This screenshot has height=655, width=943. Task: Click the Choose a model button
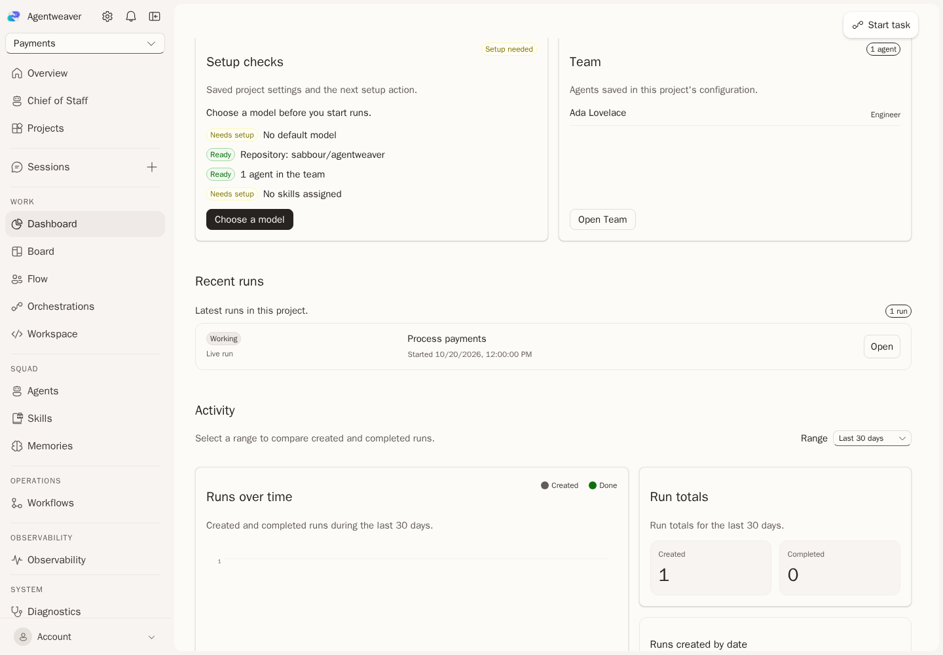coord(250,219)
